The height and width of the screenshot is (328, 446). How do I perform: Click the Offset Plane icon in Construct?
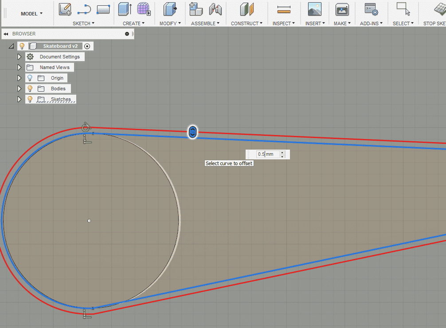246,9
